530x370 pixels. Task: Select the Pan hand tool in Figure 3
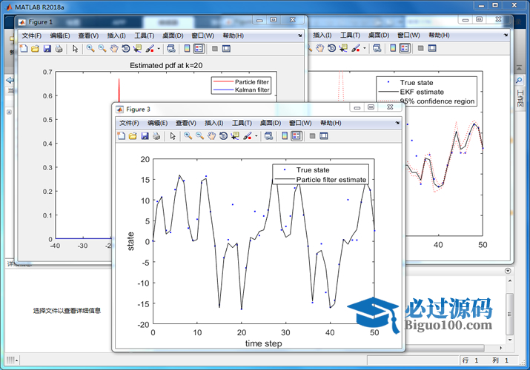[212, 136]
